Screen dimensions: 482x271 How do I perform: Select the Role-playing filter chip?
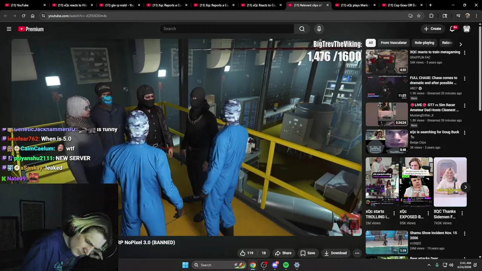click(424, 43)
